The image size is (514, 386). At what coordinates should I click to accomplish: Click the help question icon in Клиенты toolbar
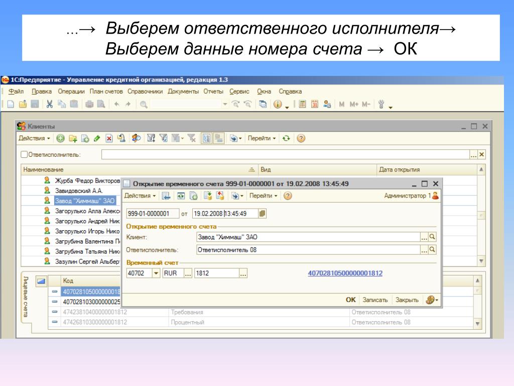[x=301, y=139]
